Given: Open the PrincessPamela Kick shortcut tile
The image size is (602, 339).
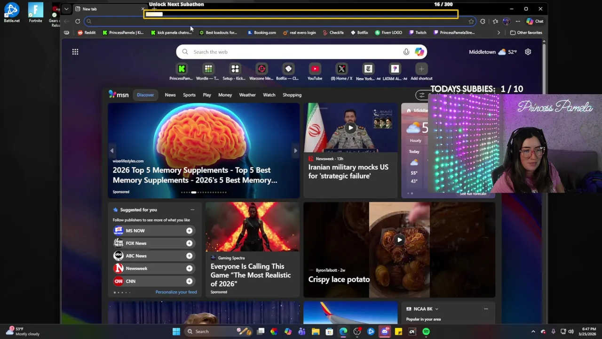Looking at the screenshot, I should coord(182,72).
